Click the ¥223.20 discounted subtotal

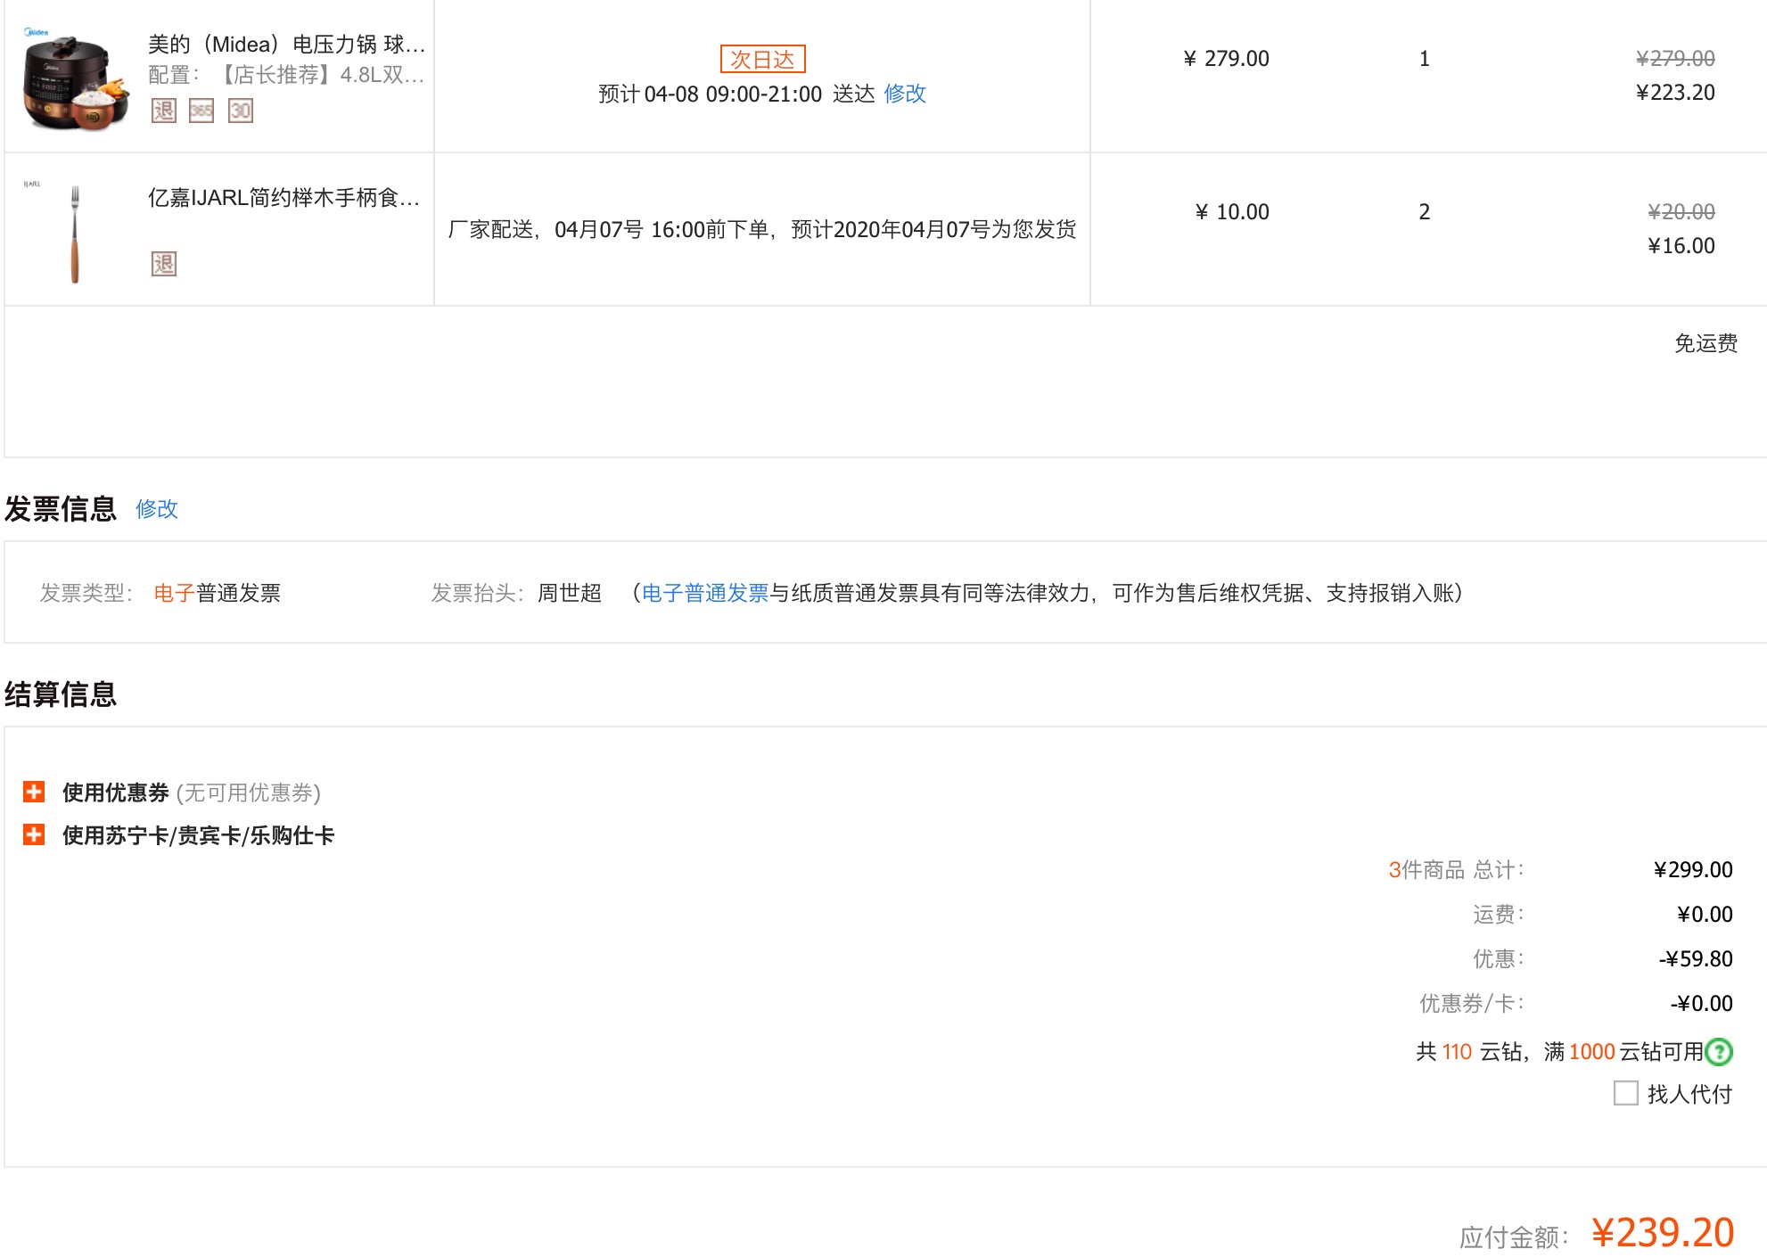point(1675,93)
